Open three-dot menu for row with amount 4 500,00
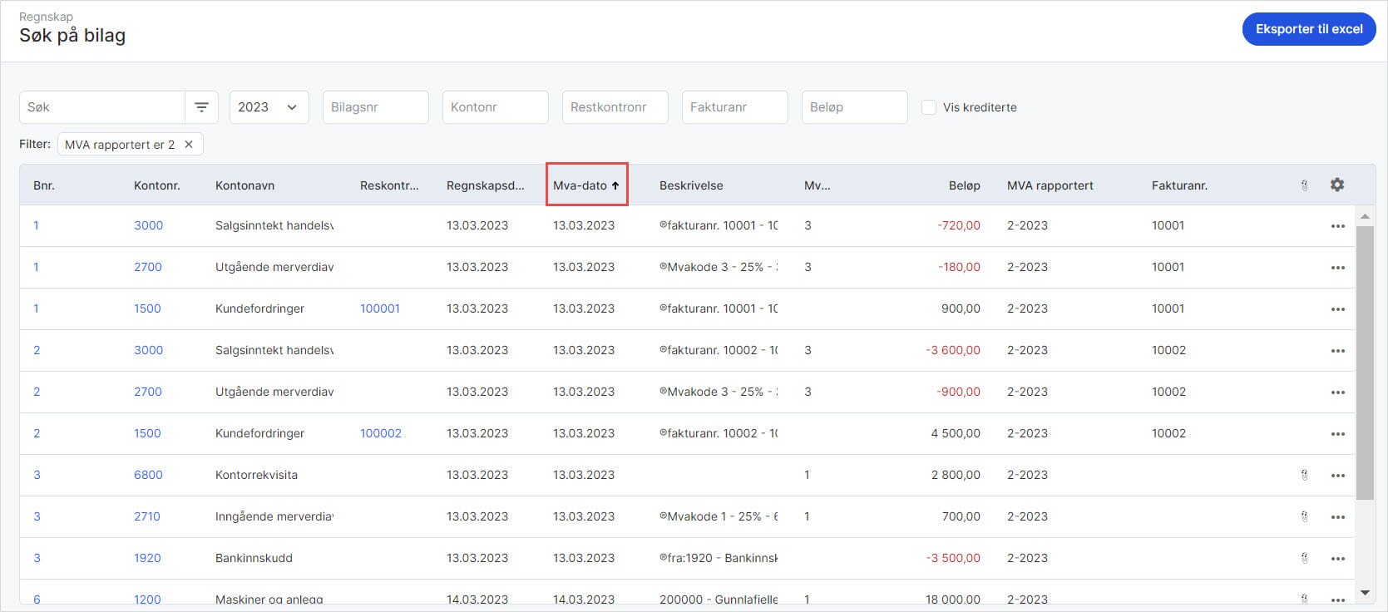Viewport: 1388px width, 612px height. click(x=1337, y=434)
